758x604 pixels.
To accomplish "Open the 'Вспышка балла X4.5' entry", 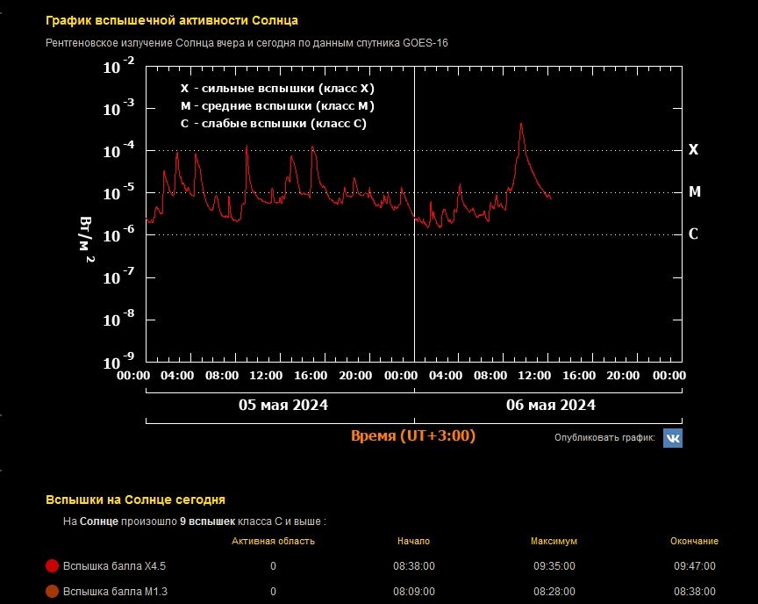I will click(x=115, y=566).
